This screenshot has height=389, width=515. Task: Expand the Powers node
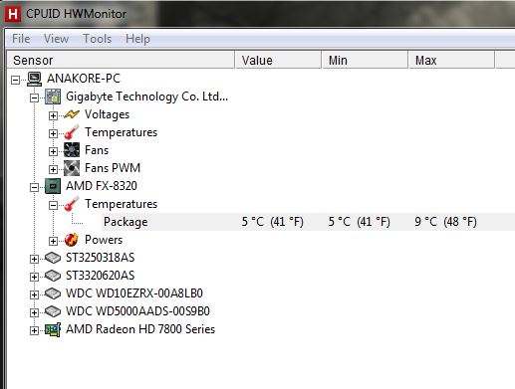coord(53,241)
